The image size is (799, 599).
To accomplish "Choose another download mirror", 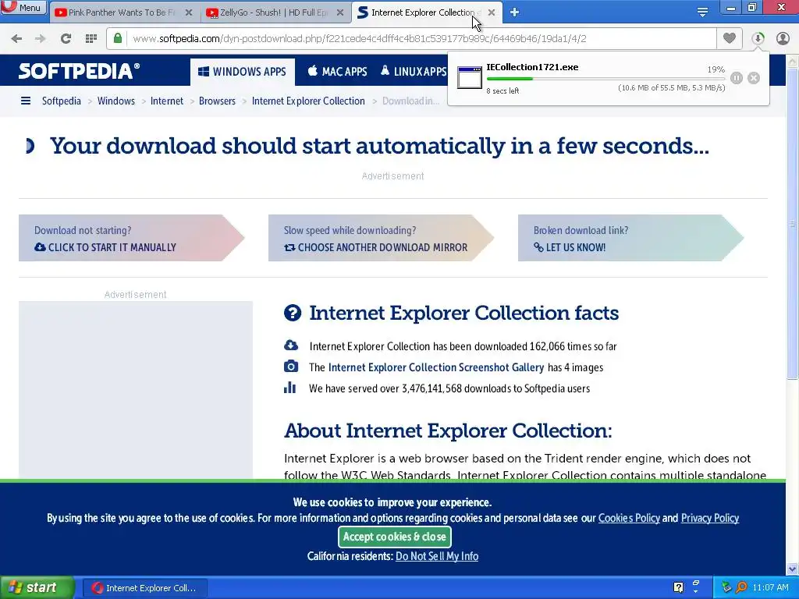I will point(375,247).
